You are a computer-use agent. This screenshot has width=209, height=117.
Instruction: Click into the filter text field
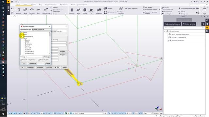tap(34, 57)
